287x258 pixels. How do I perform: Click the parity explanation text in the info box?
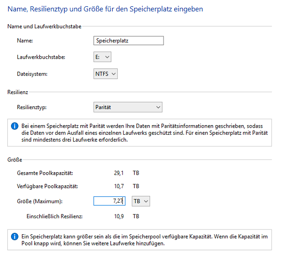pyautogui.click(x=145, y=133)
